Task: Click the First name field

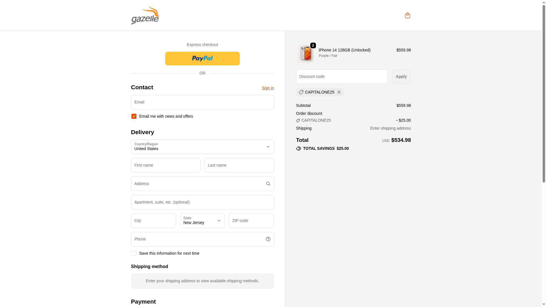Action: (x=166, y=165)
